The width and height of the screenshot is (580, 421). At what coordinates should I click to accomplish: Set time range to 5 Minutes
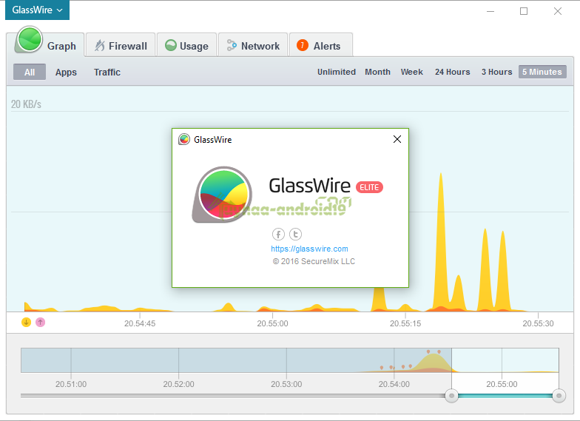(542, 72)
